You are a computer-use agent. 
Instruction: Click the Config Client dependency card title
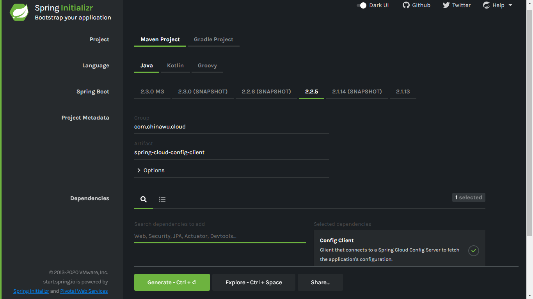coord(337,240)
